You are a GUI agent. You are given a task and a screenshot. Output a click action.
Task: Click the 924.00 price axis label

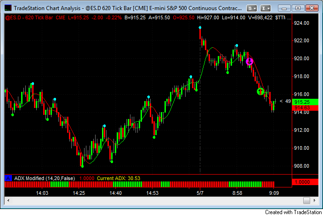click(301, 23)
